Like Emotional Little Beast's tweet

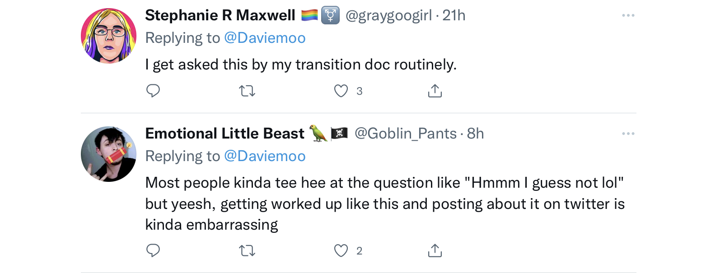click(x=341, y=251)
